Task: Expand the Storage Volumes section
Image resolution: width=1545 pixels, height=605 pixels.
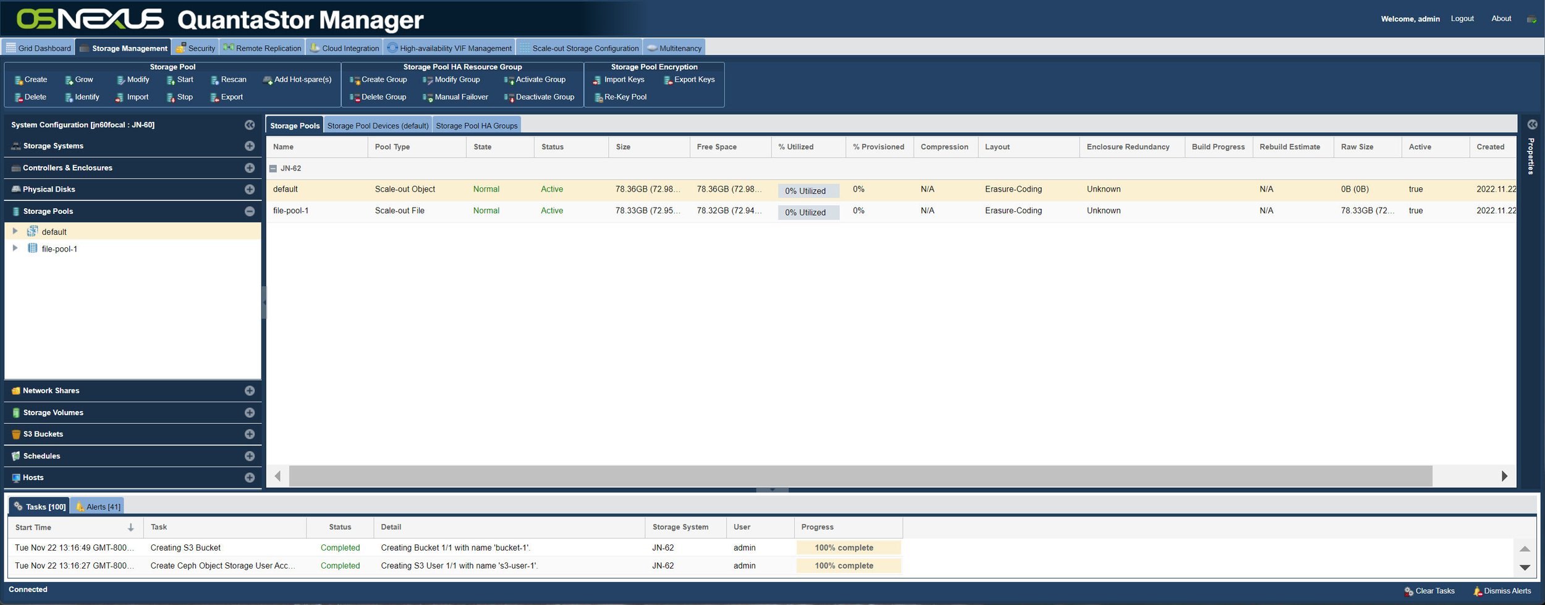Action: coord(250,412)
